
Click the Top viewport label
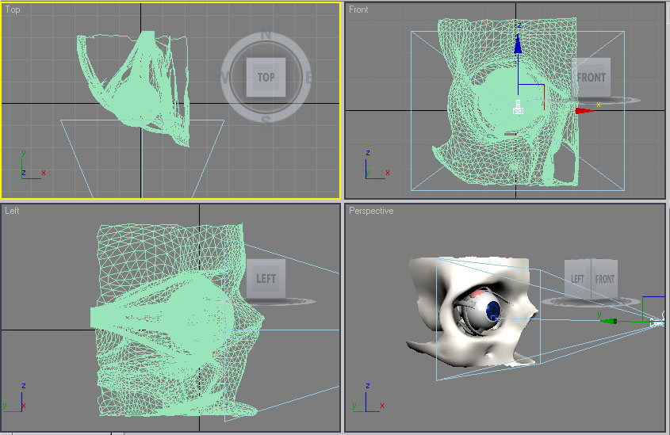tap(13, 10)
